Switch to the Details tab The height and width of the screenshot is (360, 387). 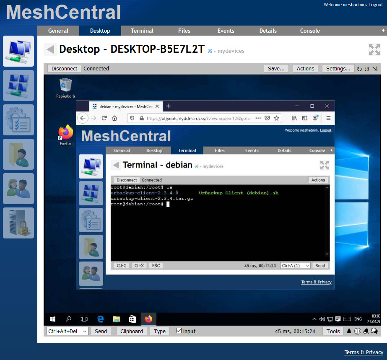(x=268, y=31)
